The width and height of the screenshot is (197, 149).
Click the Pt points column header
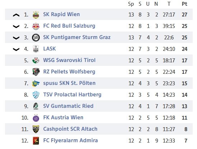click(x=184, y=4)
